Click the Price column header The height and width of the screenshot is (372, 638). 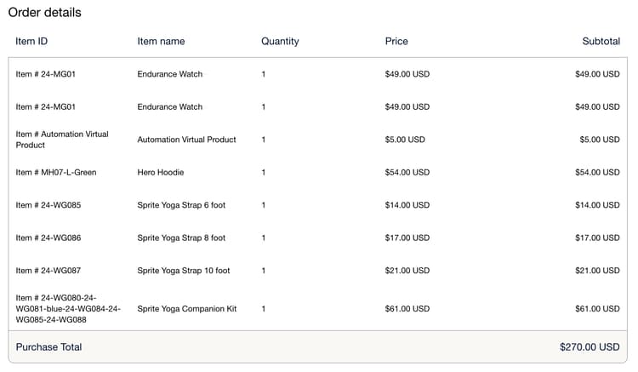[x=396, y=41]
